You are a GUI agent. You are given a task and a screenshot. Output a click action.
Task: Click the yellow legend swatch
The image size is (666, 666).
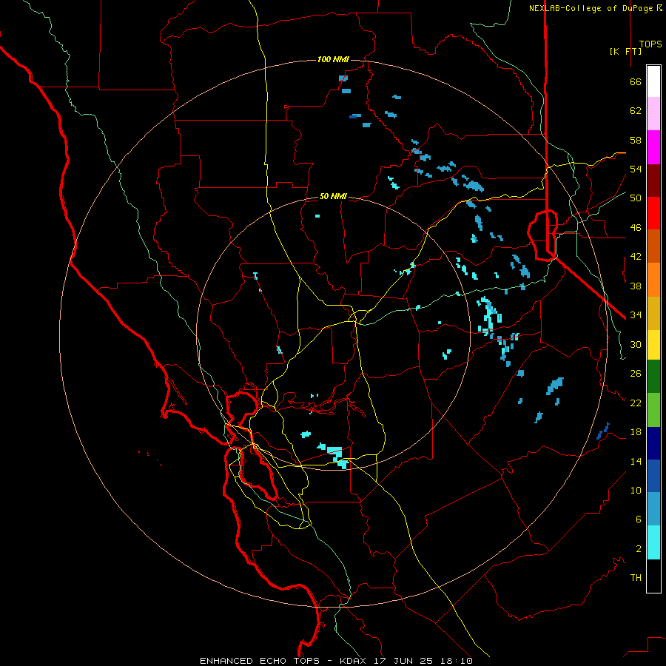click(653, 345)
